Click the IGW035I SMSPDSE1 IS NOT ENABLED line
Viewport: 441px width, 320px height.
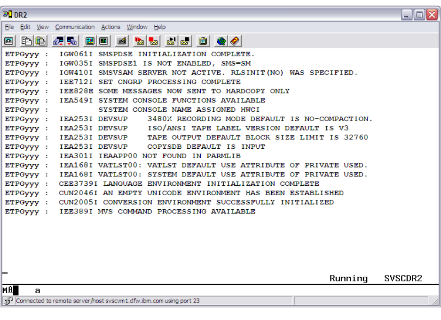coord(128,63)
